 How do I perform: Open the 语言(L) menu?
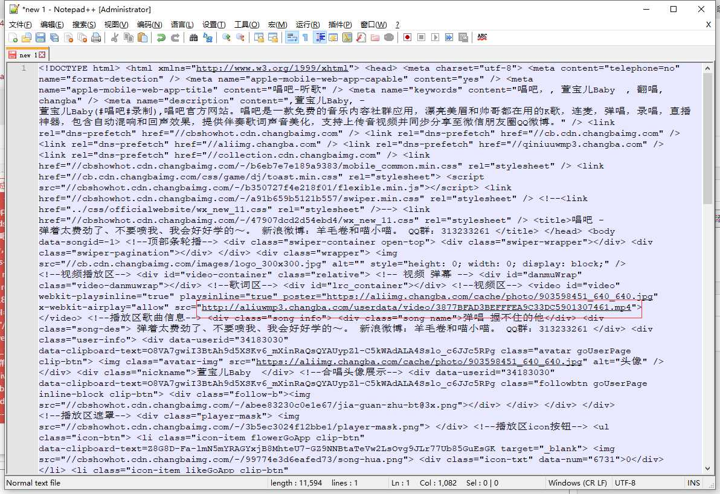click(x=182, y=24)
